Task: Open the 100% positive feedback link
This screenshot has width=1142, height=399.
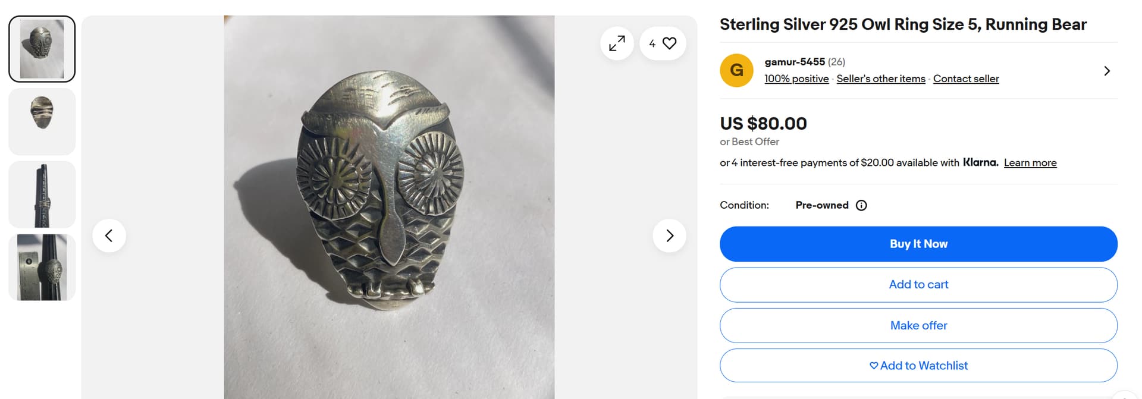Action: click(x=796, y=78)
